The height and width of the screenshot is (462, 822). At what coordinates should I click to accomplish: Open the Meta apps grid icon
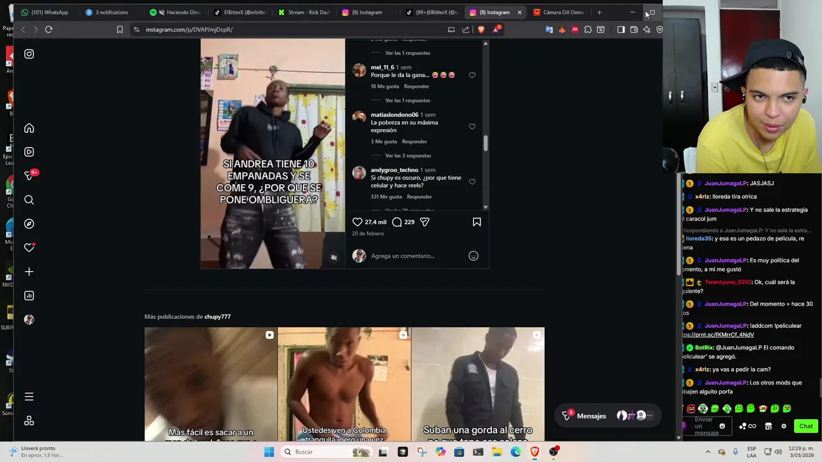tap(29, 421)
